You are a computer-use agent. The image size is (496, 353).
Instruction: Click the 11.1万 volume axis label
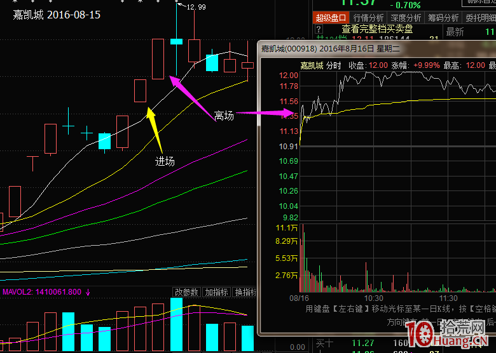(x=287, y=228)
